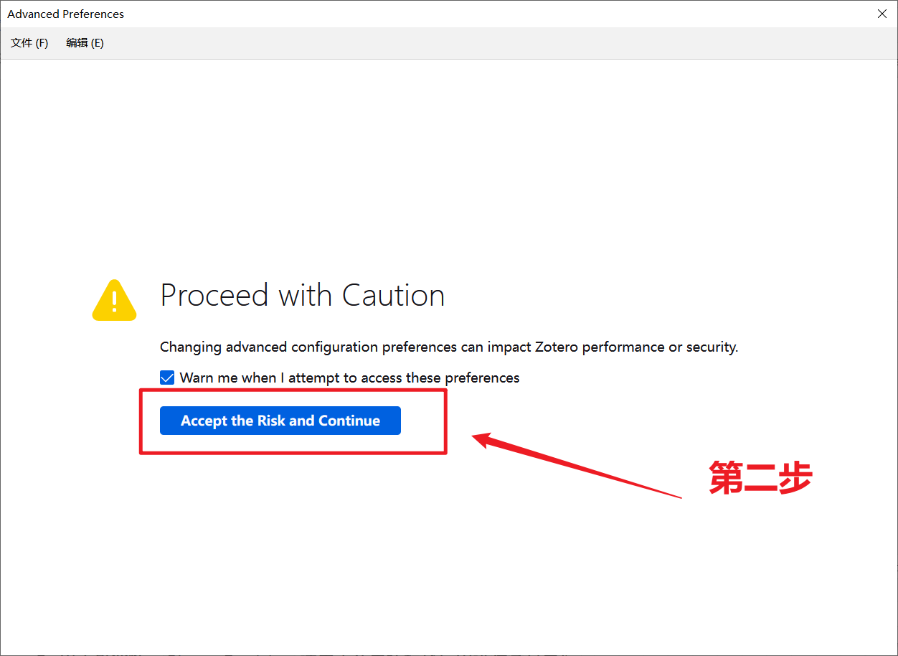Click the Advanced Preferences window title text
Viewport: 898px width, 656px height.
pos(66,14)
